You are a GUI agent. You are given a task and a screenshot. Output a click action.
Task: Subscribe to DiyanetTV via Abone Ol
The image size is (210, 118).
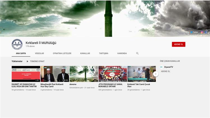point(165,71)
